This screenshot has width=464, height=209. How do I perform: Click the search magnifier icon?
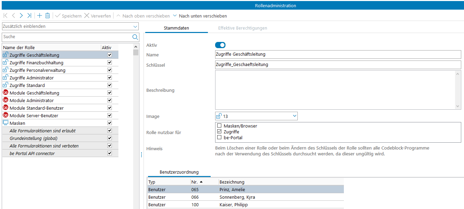coord(135,37)
